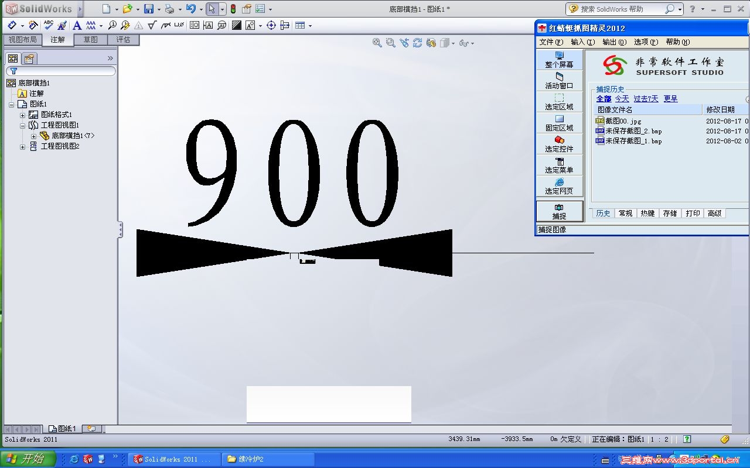Image resolution: width=750 pixels, height=468 pixels.
Task: Expand the Save button dropdown arrow
Action: (x=159, y=9)
